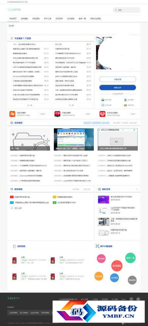Select the green 值得一看 interest bubble
Screen dimensions: 148x326
(130, 258)
